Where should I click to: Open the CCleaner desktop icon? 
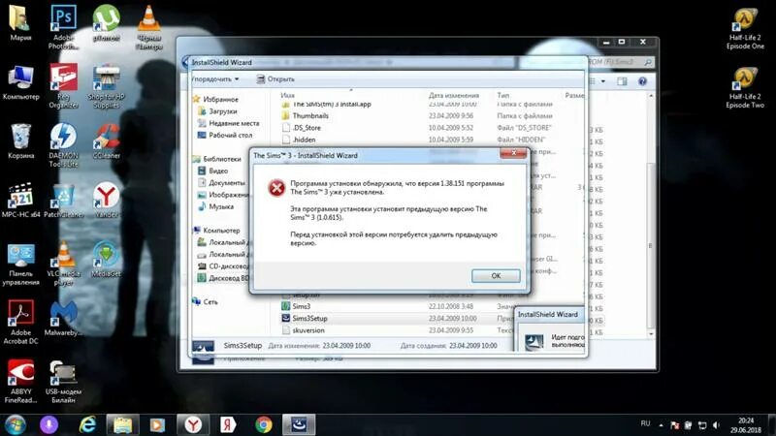[x=106, y=140]
